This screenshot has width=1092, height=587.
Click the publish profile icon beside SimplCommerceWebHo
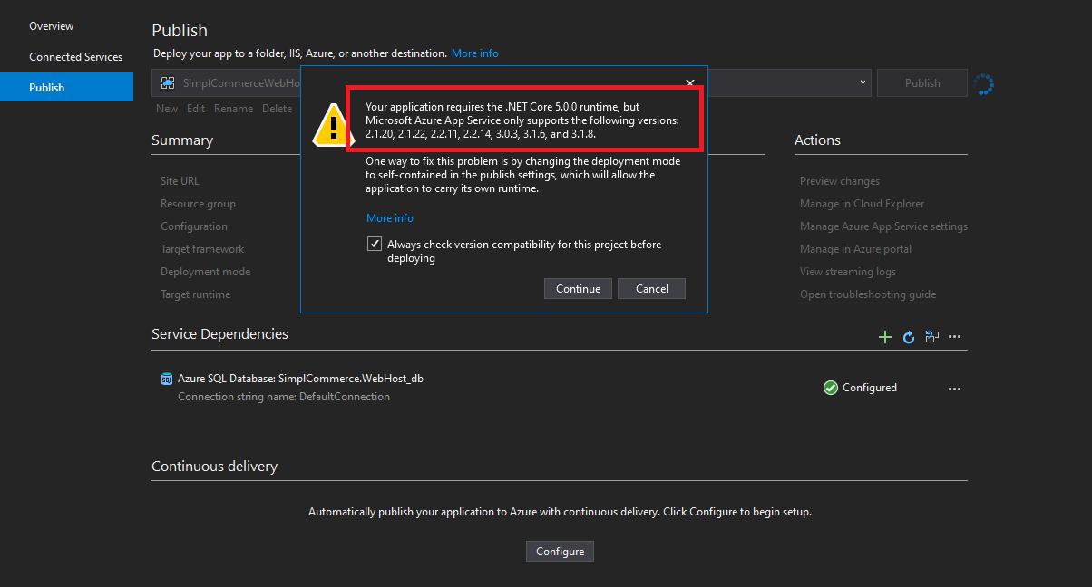pos(167,82)
